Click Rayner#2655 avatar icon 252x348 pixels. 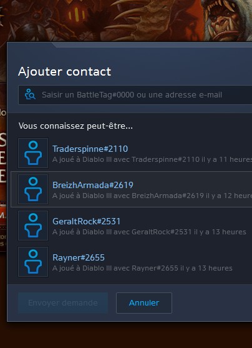coord(33,262)
